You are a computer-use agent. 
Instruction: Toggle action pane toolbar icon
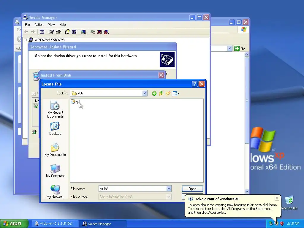(74, 32)
